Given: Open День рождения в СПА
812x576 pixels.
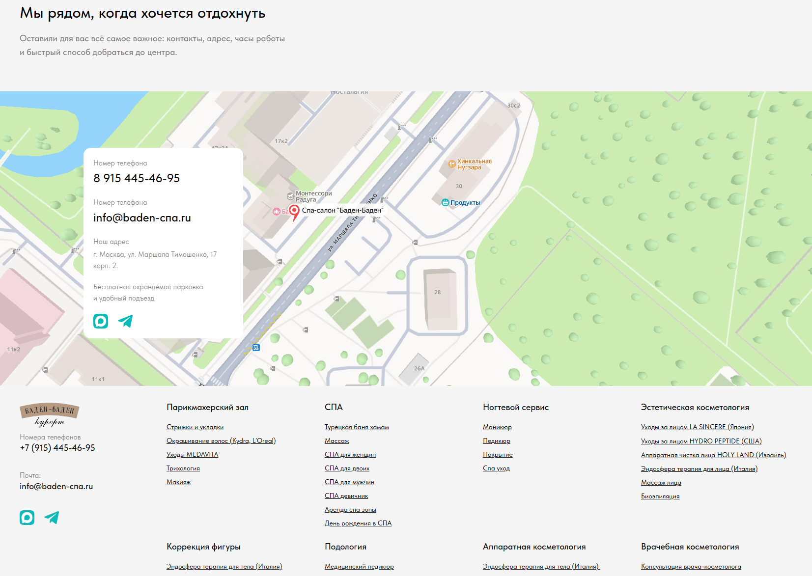Looking at the screenshot, I should click(358, 523).
